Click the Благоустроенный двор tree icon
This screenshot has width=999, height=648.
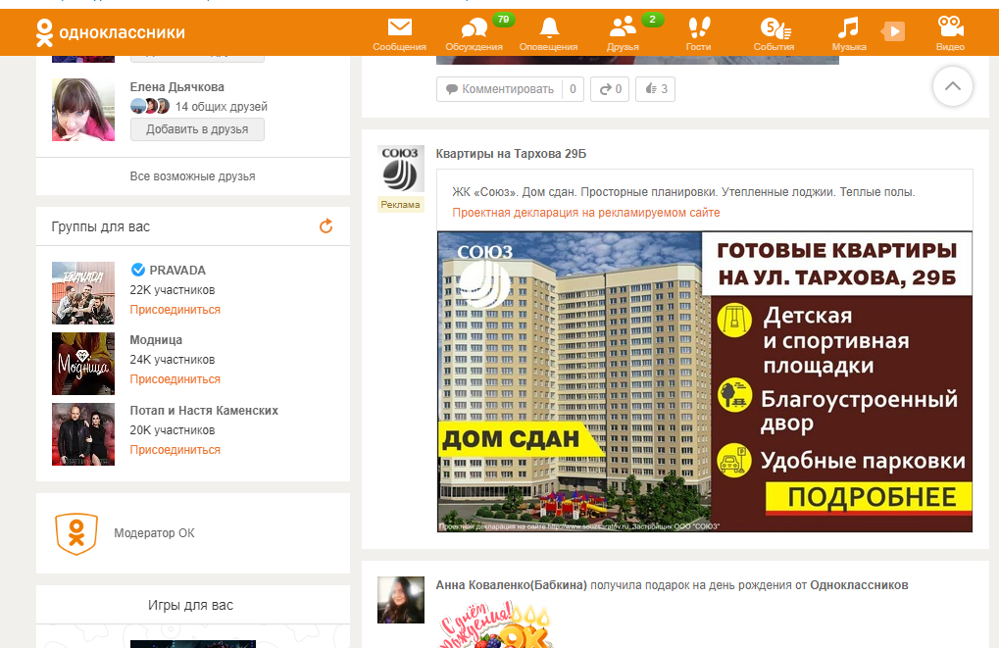tap(734, 396)
